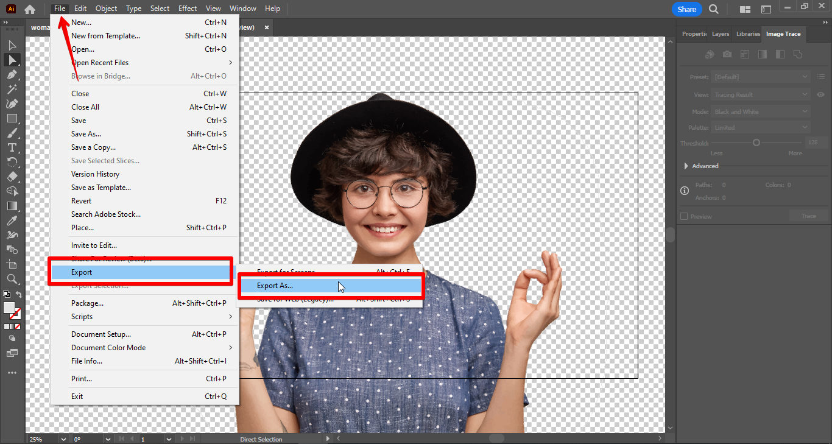Screen dimensions: 832x444
Task: Activate the Zoom tool
Action: click(11, 279)
